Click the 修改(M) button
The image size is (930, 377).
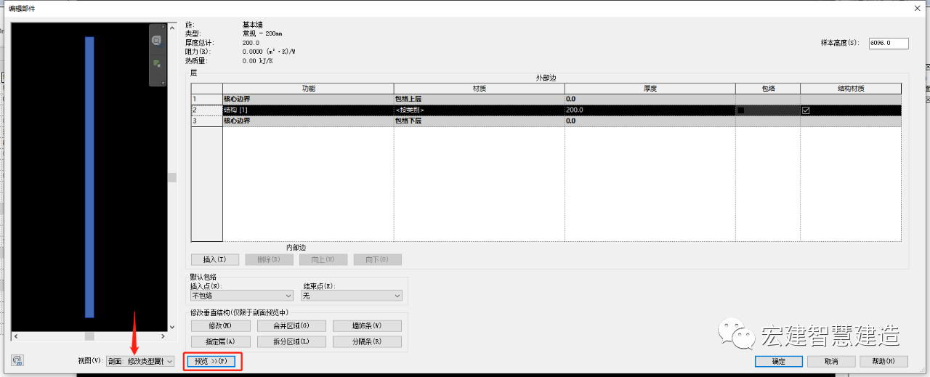(220, 325)
